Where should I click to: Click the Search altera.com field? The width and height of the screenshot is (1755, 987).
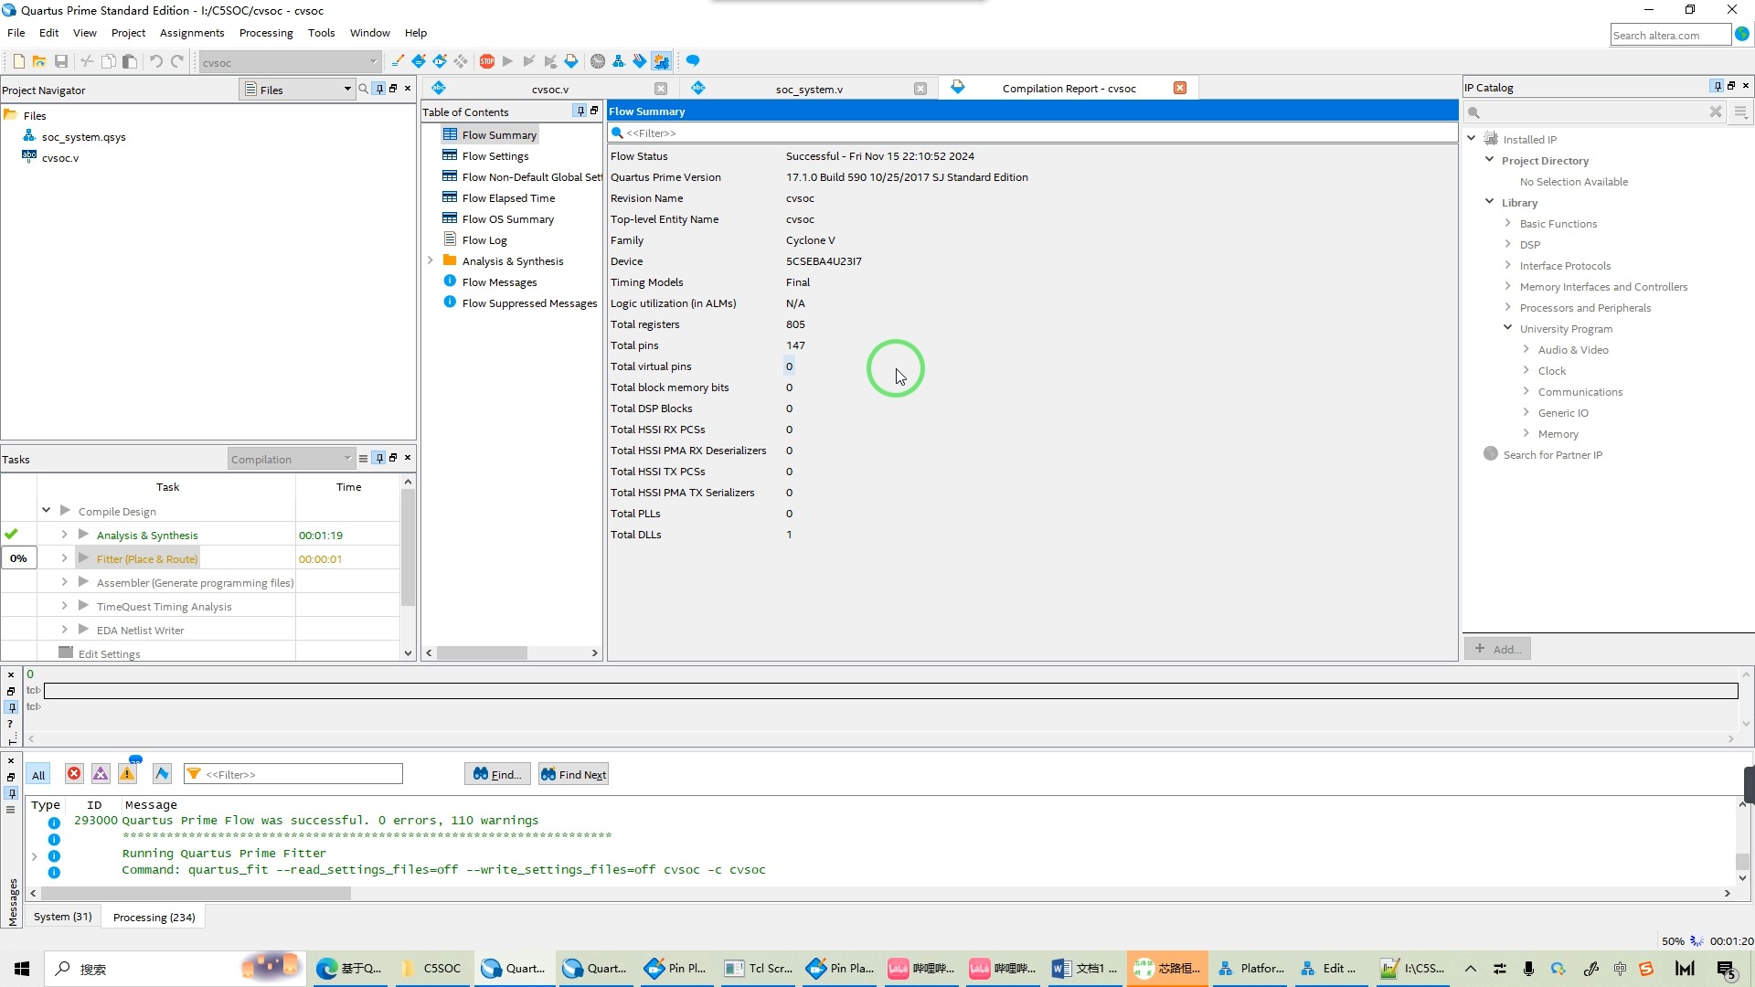(x=1670, y=35)
